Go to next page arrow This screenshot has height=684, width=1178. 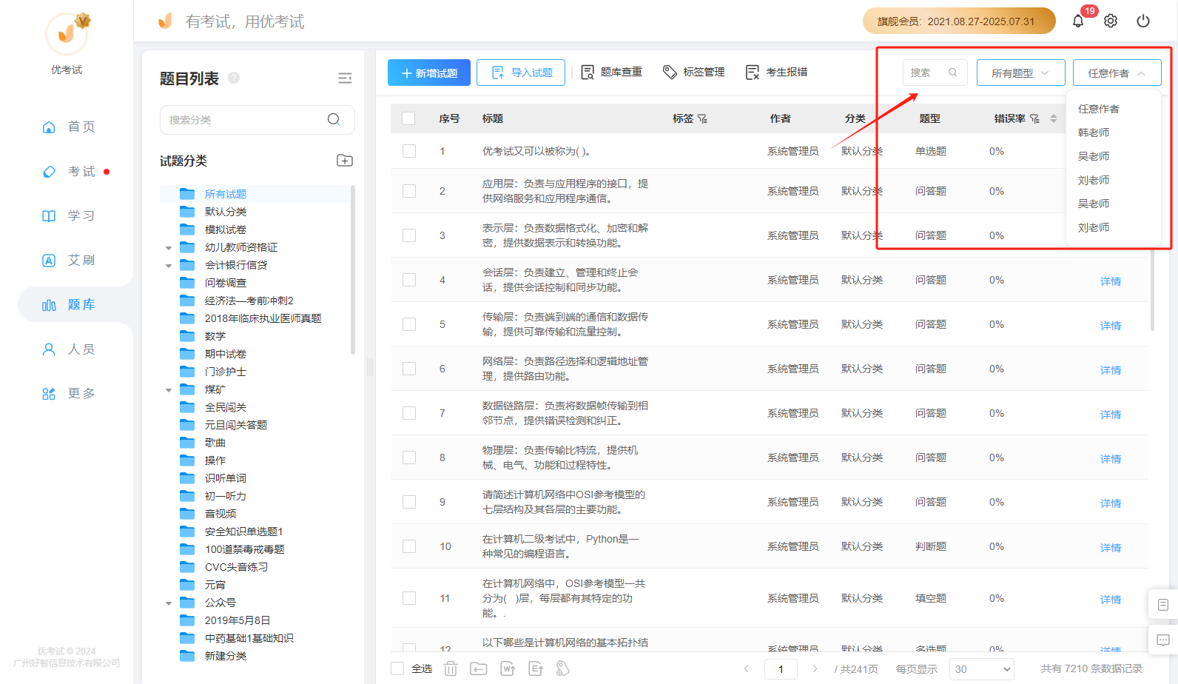(815, 668)
